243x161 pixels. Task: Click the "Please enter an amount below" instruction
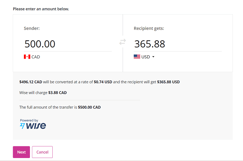click(41, 9)
